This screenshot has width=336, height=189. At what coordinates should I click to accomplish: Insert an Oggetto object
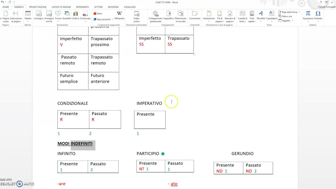coord(285,20)
